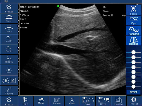The height and width of the screenshot is (106, 142).
Task: Open the Patient info icon
Action: point(9,91)
